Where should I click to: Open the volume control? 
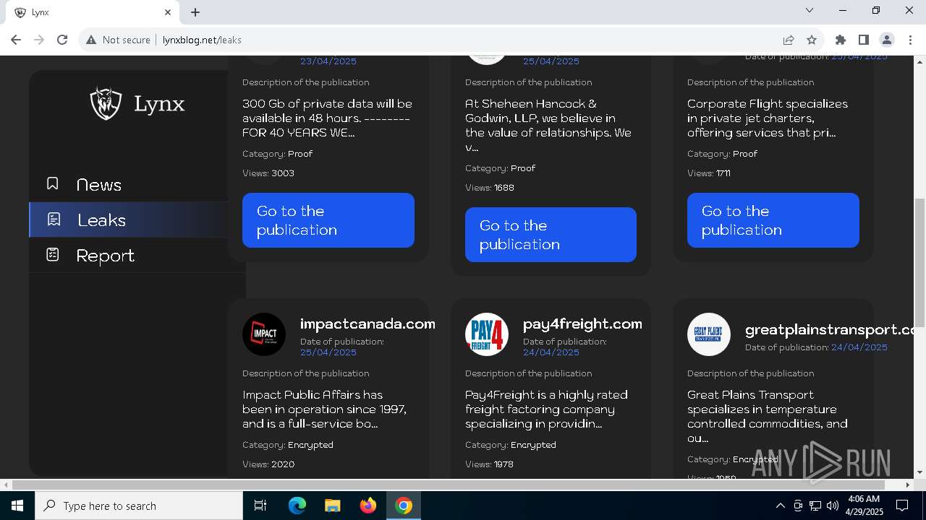pos(833,506)
